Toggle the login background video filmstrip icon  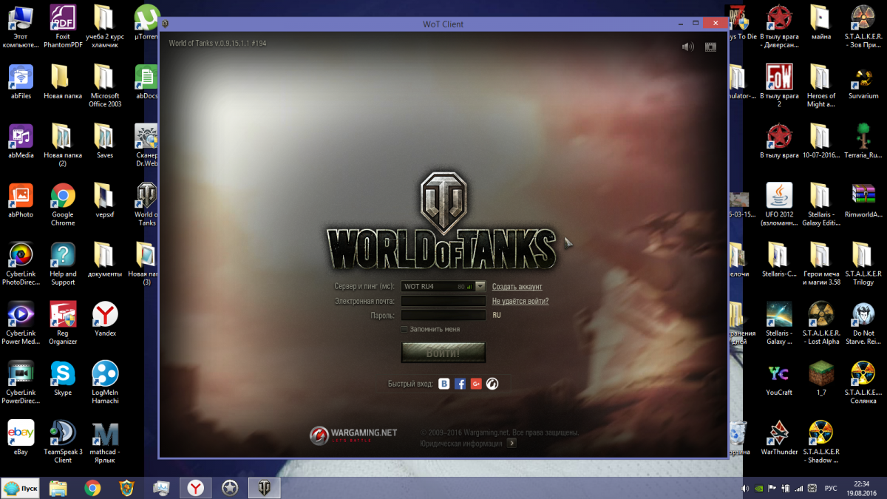pyautogui.click(x=710, y=47)
